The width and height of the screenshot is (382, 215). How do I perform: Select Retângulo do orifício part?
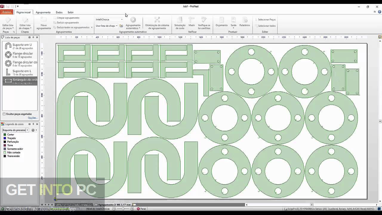click(x=20, y=81)
